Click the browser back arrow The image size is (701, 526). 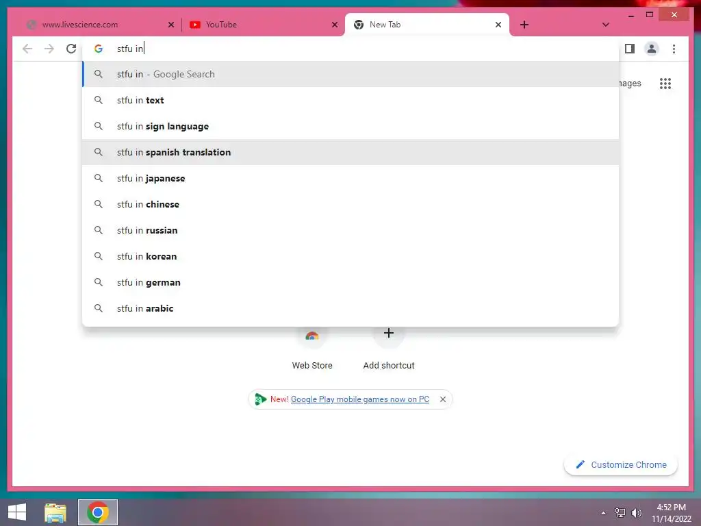click(x=27, y=49)
